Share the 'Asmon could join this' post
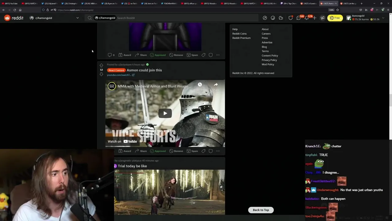392x221 pixels. [141, 151]
